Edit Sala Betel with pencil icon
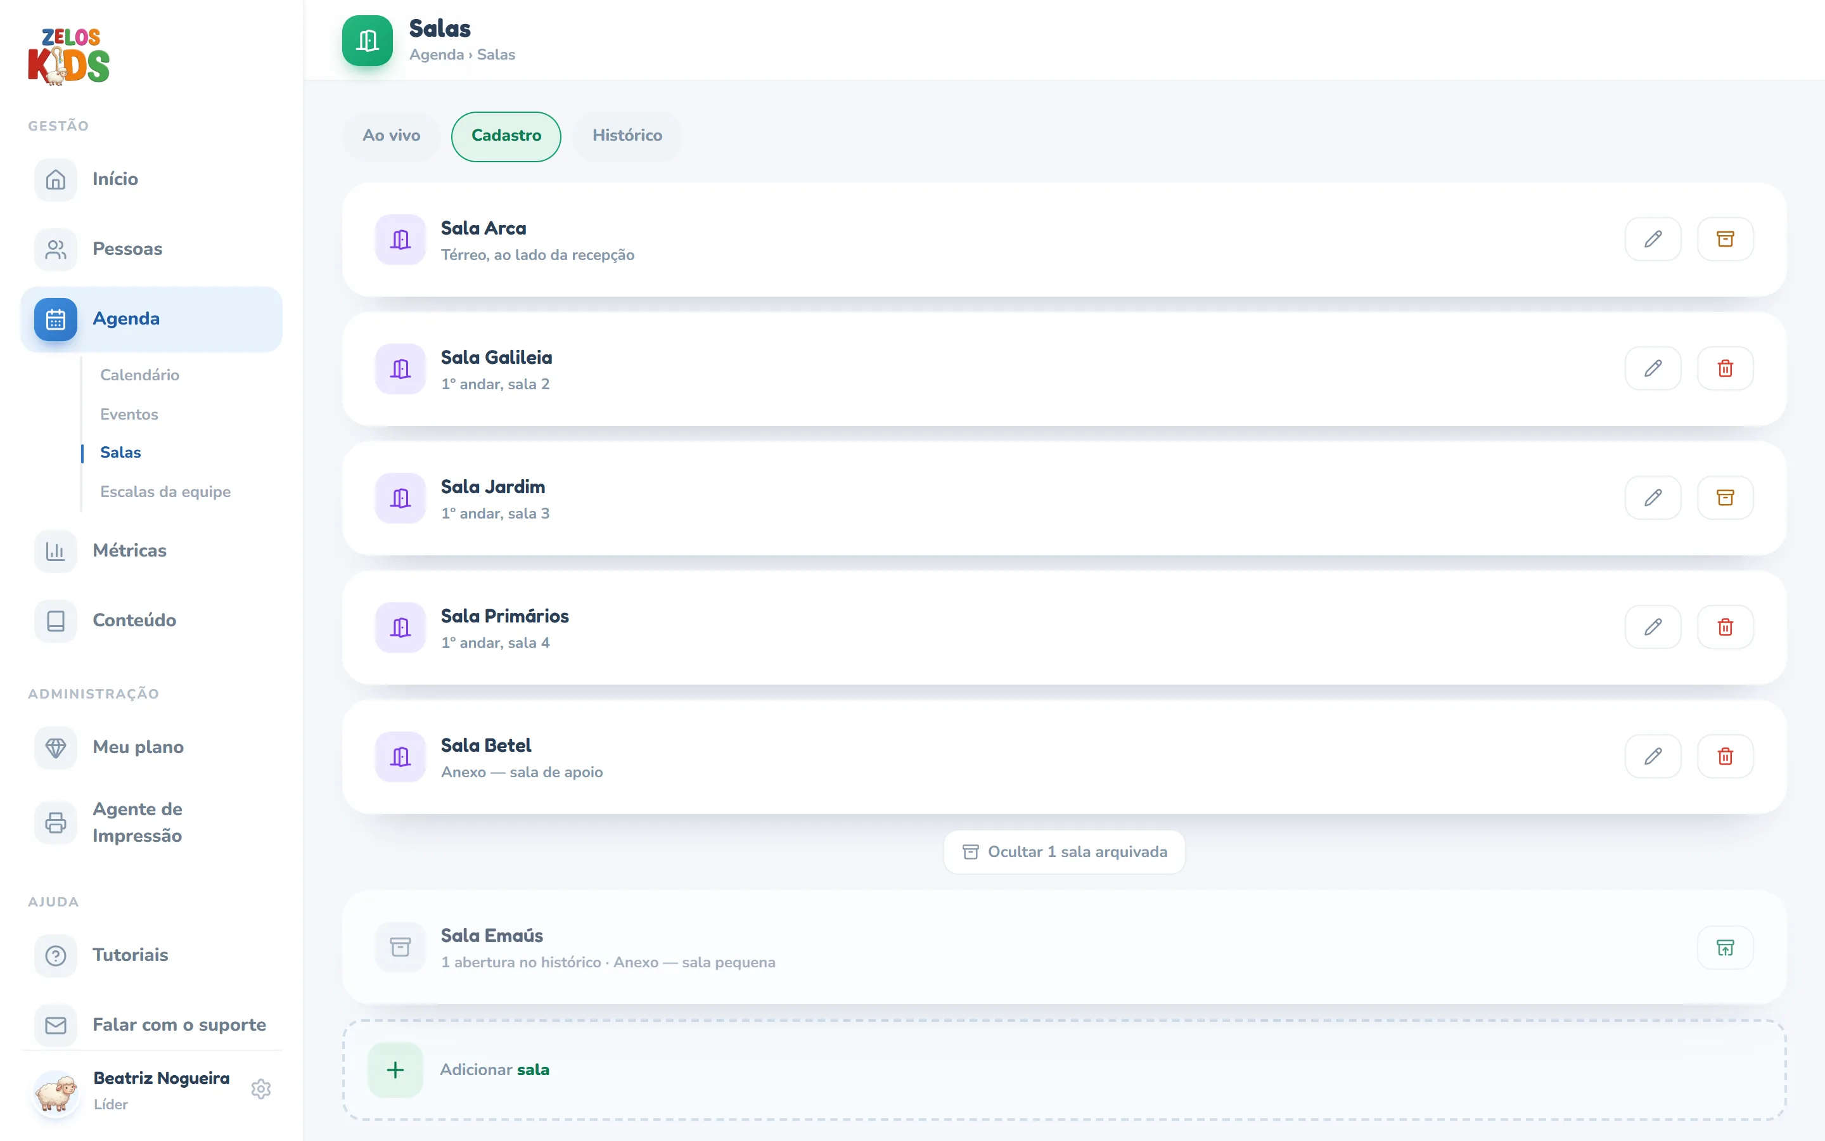Viewport: 1825px width, 1141px height. click(x=1652, y=756)
